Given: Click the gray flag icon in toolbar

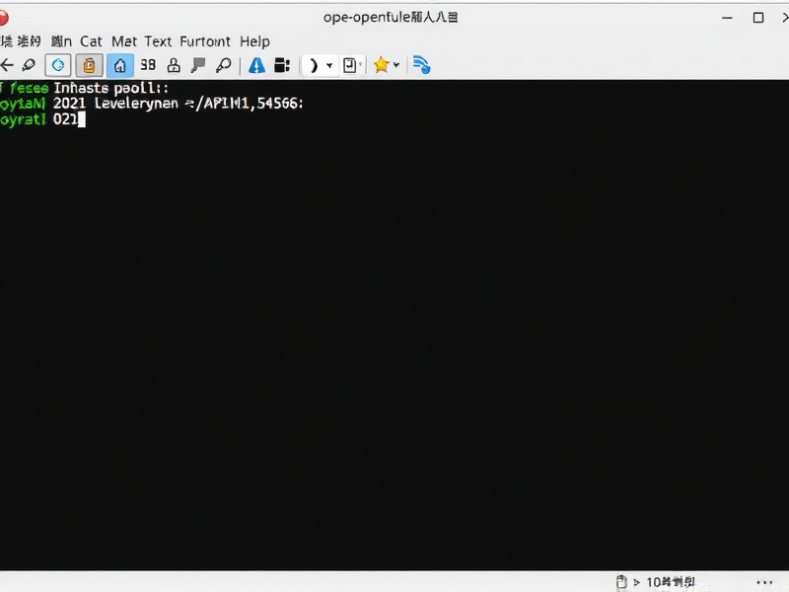Looking at the screenshot, I should pyautogui.click(x=198, y=65).
